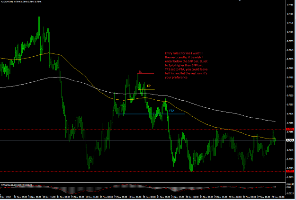
Task: Click the 27 Nov 16:00 time label
Action: [263, 197]
